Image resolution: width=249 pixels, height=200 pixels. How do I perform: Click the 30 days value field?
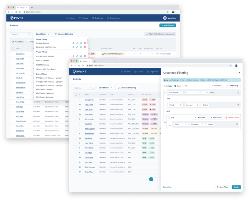[x=205, y=93]
